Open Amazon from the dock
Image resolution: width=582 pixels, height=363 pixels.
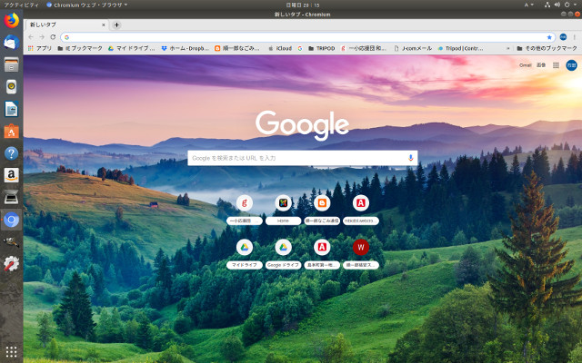pos(12,175)
